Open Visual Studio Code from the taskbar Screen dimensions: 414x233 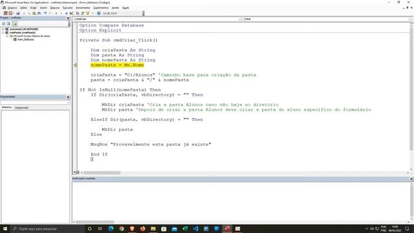195,228
